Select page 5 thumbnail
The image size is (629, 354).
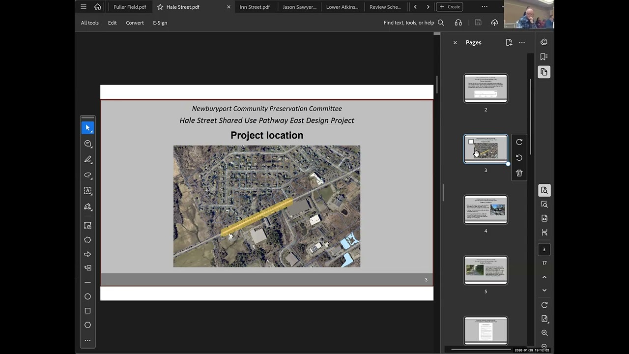(x=486, y=270)
